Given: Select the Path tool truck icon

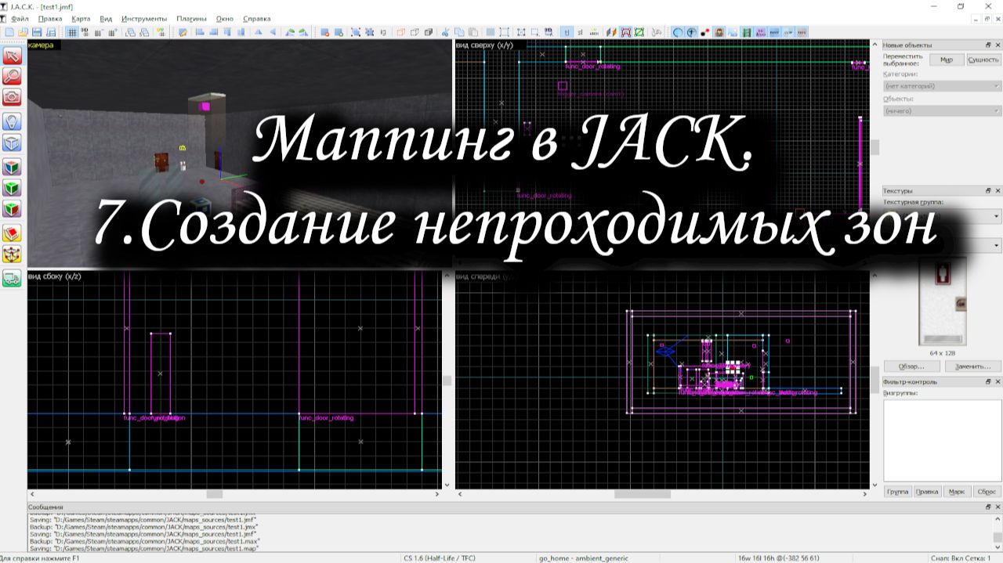Looking at the screenshot, I should 13,278.
